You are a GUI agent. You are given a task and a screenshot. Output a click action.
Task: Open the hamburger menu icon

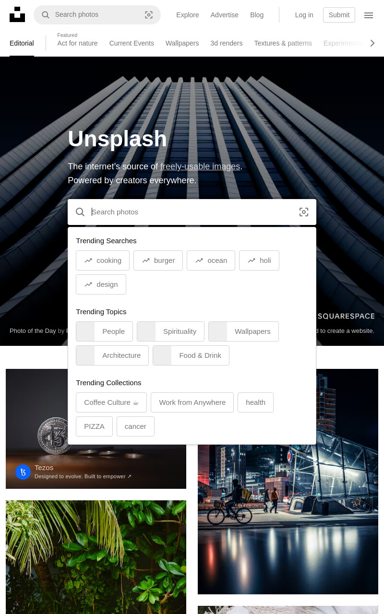point(369,15)
